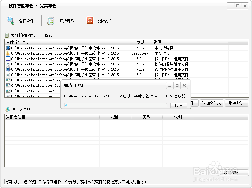
Task: Minimize the 取消 [3%] progress dialog
Action: tap(170, 85)
